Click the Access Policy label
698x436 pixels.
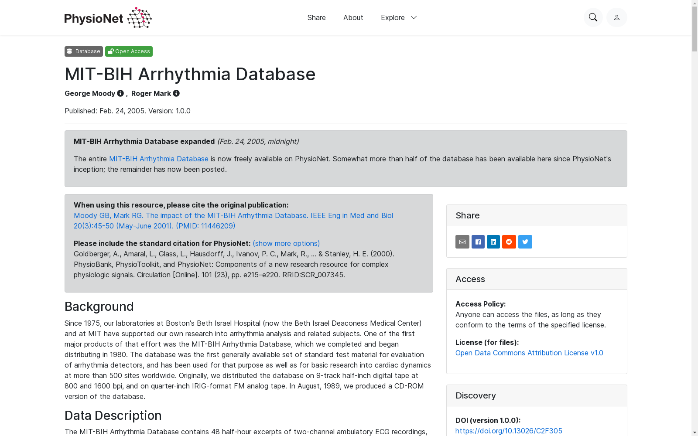(480, 304)
